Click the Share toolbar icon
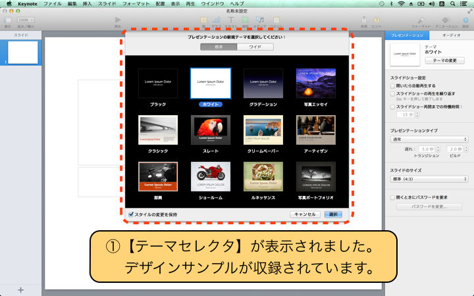 pyautogui.click(x=364, y=20)
